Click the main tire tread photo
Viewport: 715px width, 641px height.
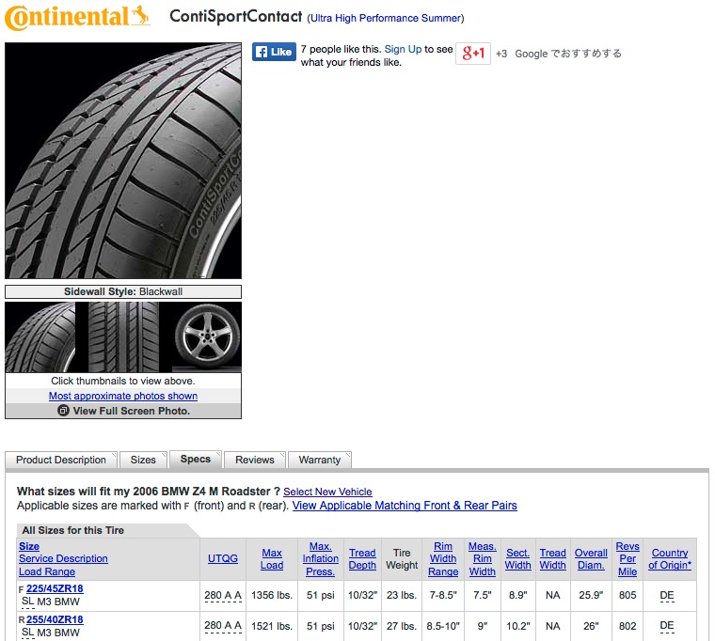click(x=123, y=161)
